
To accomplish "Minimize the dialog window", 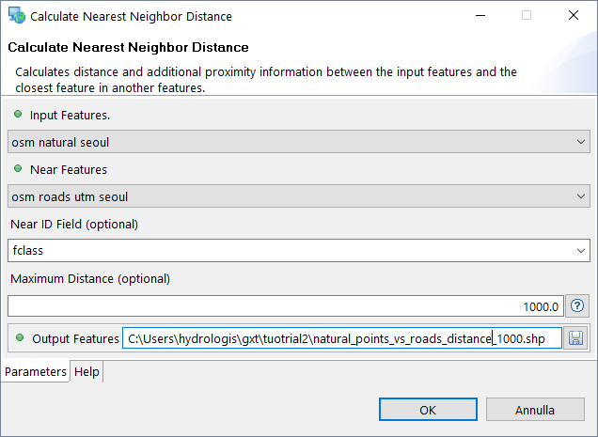I will (x=480, y=16).
